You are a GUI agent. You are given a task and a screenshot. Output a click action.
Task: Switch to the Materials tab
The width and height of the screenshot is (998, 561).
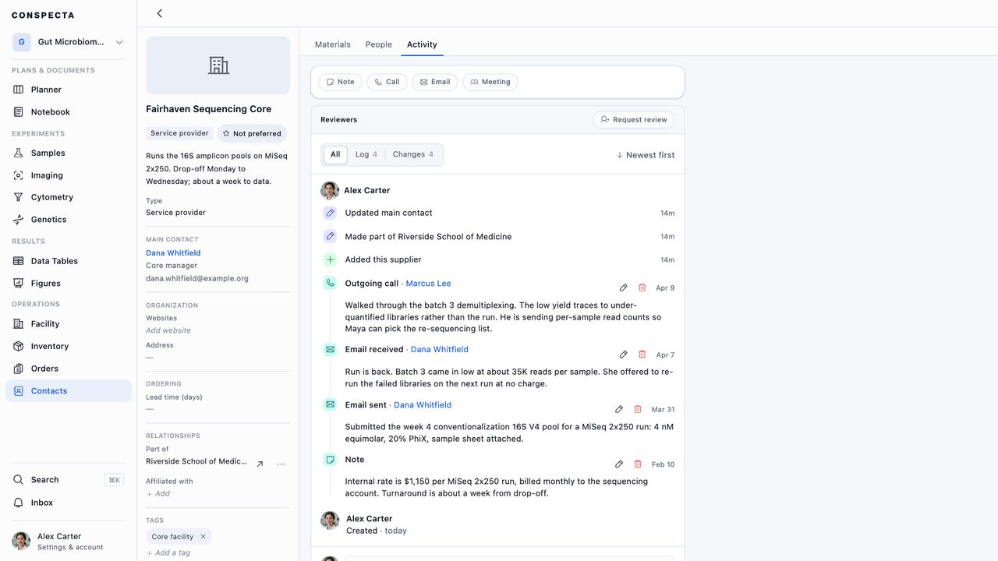coord(333,44)
